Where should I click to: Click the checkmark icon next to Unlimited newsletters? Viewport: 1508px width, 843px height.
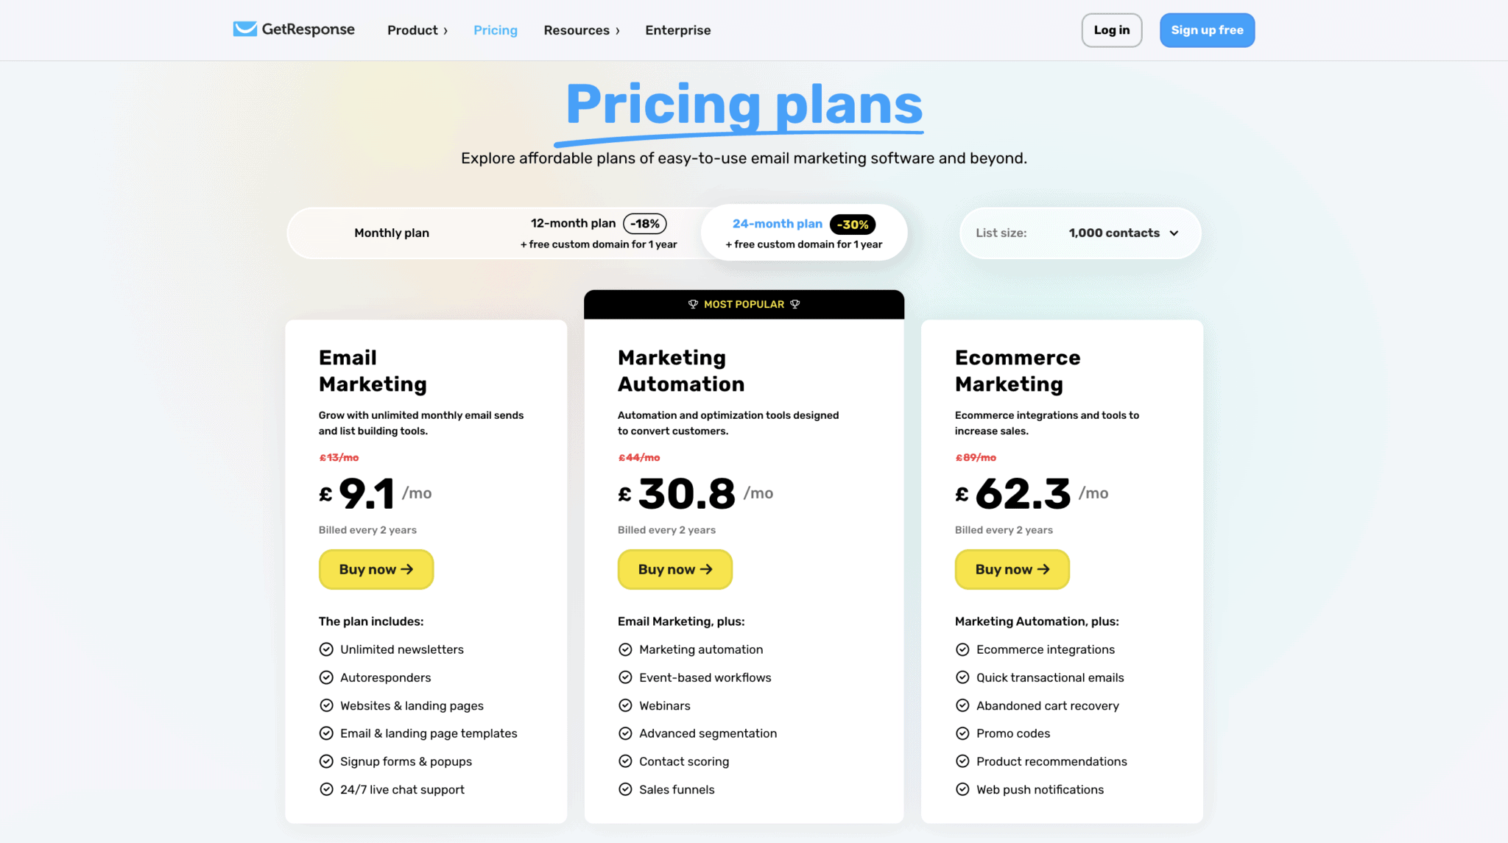326,649
